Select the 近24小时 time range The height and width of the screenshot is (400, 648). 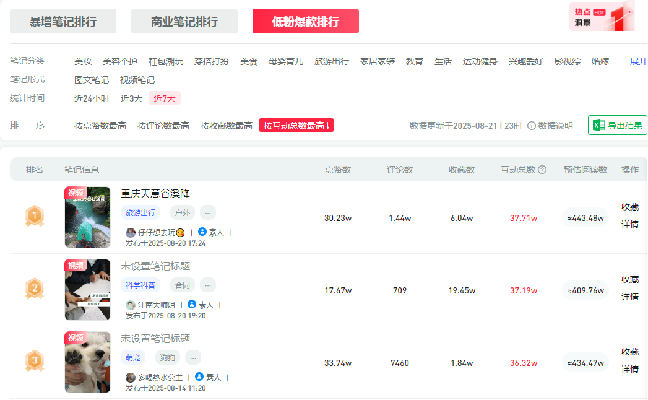pos(92,98)
